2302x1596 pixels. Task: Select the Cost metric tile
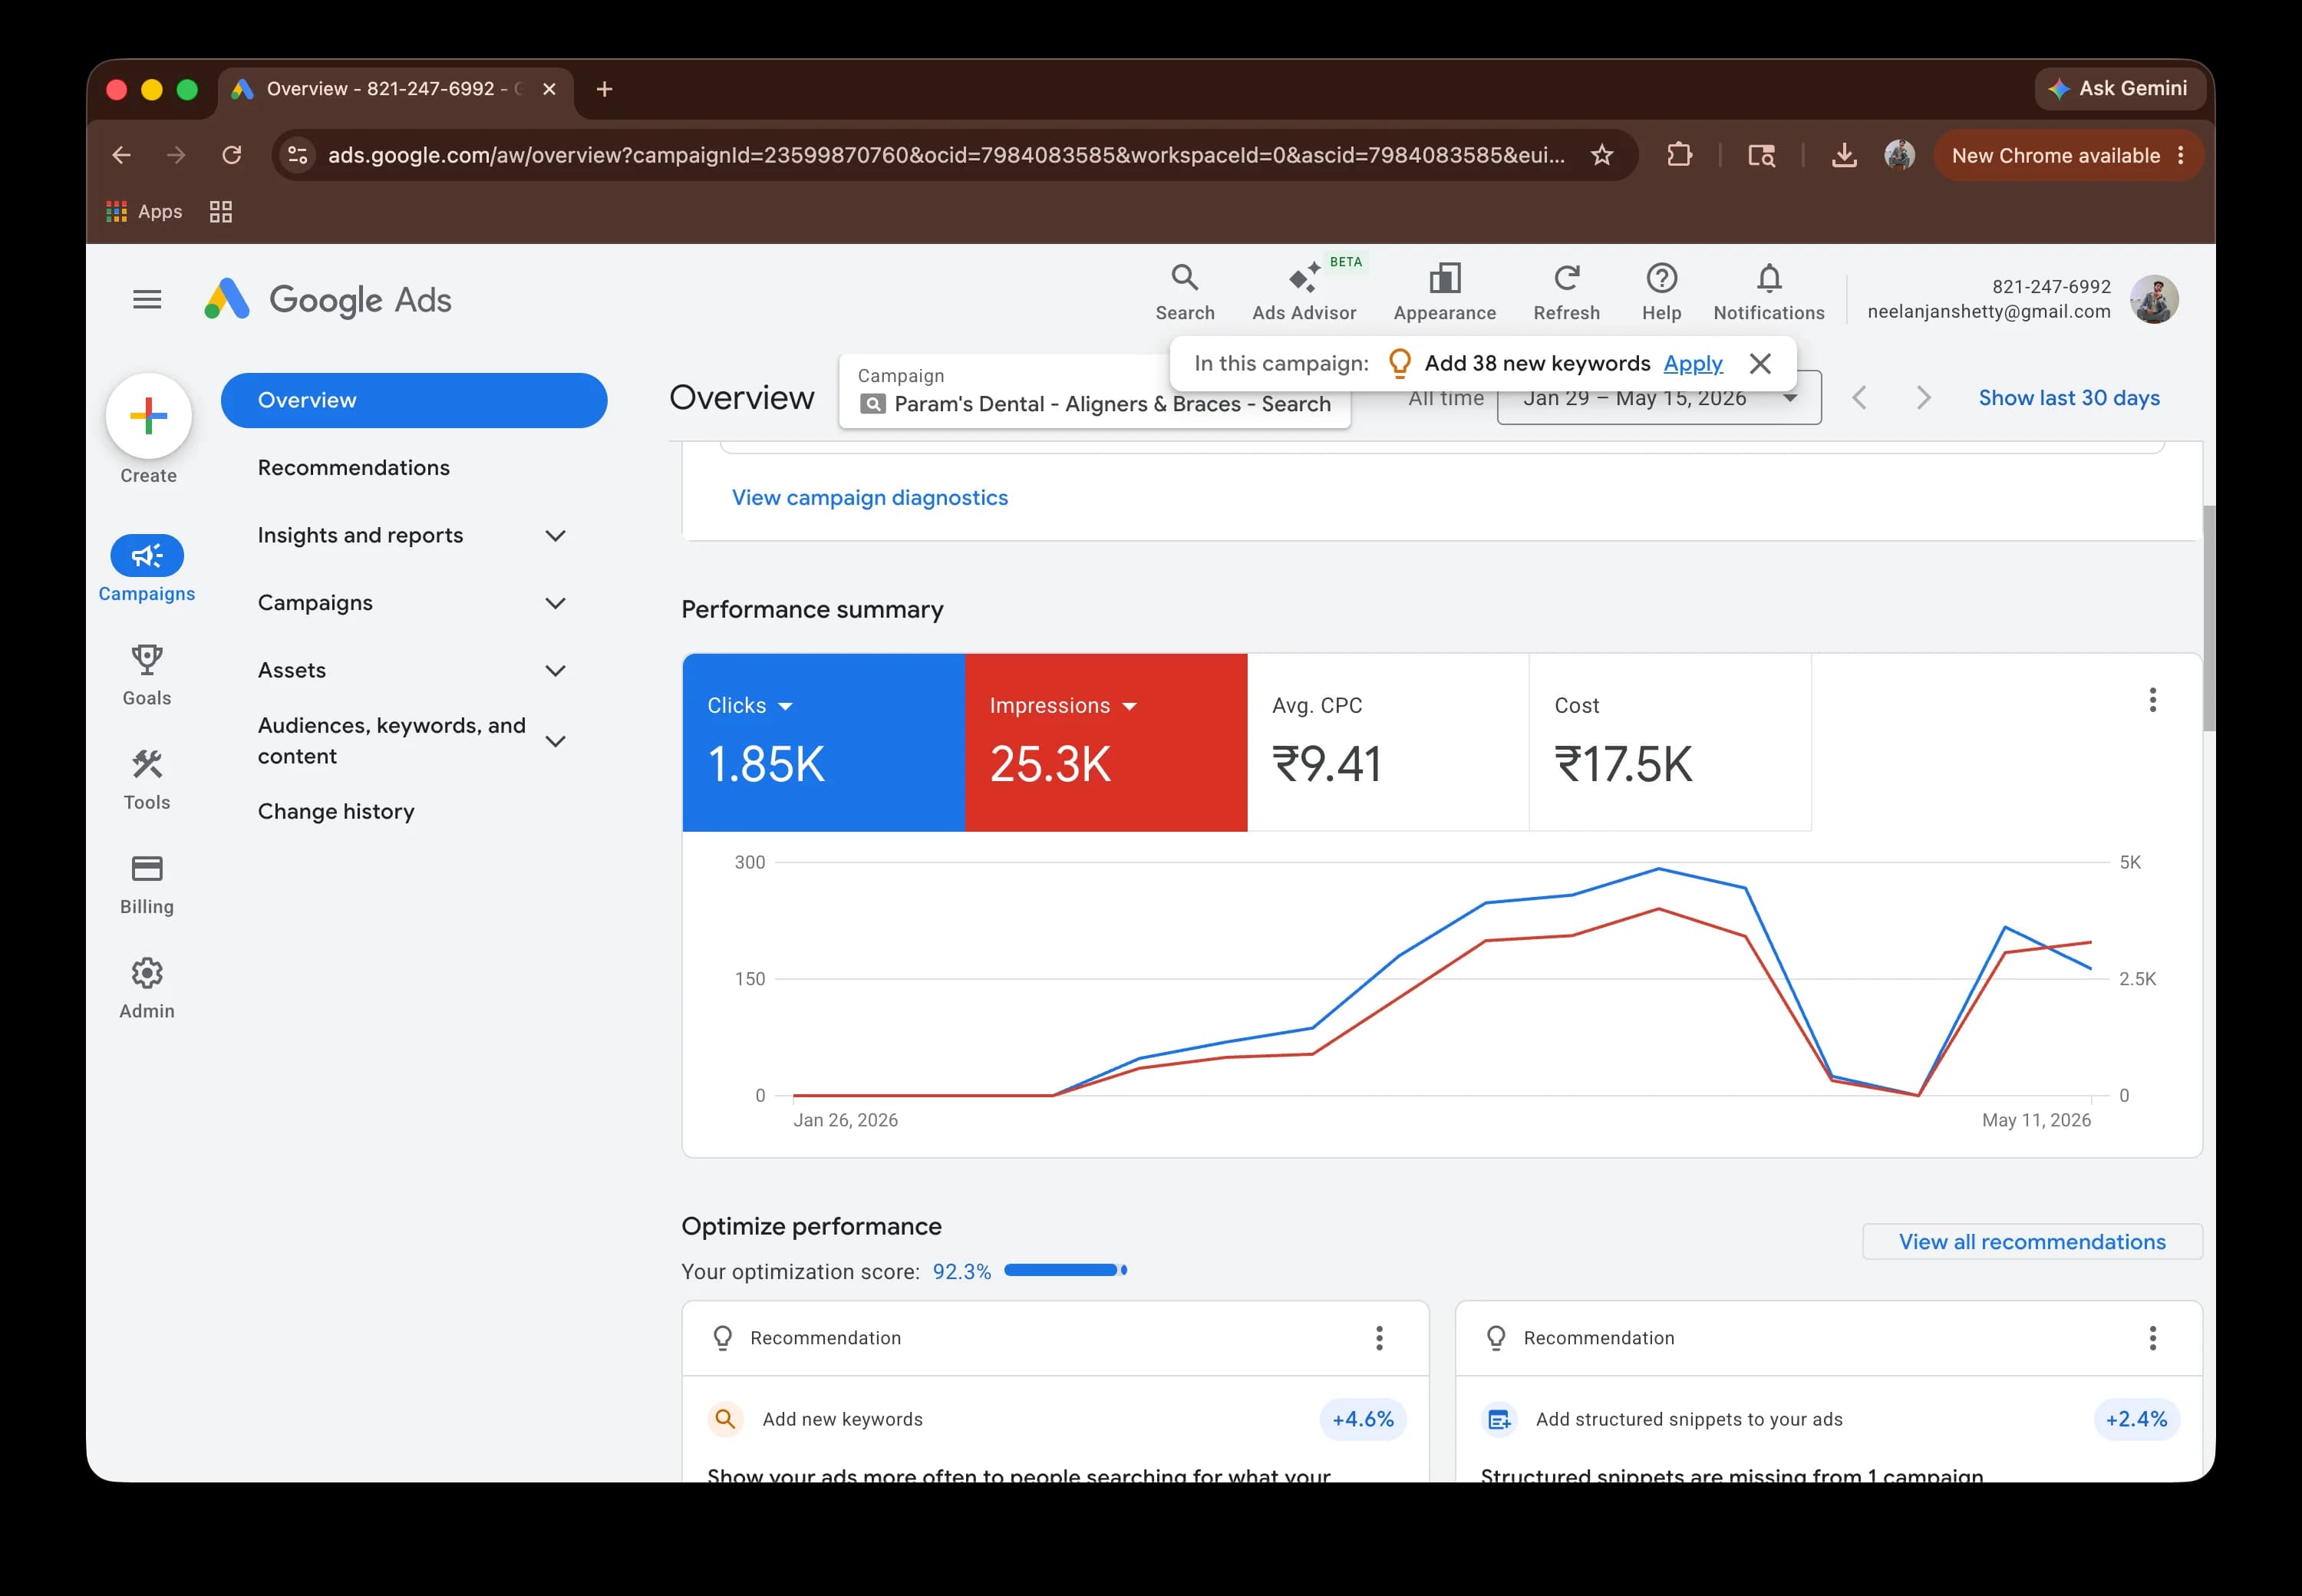point(1670,742)
